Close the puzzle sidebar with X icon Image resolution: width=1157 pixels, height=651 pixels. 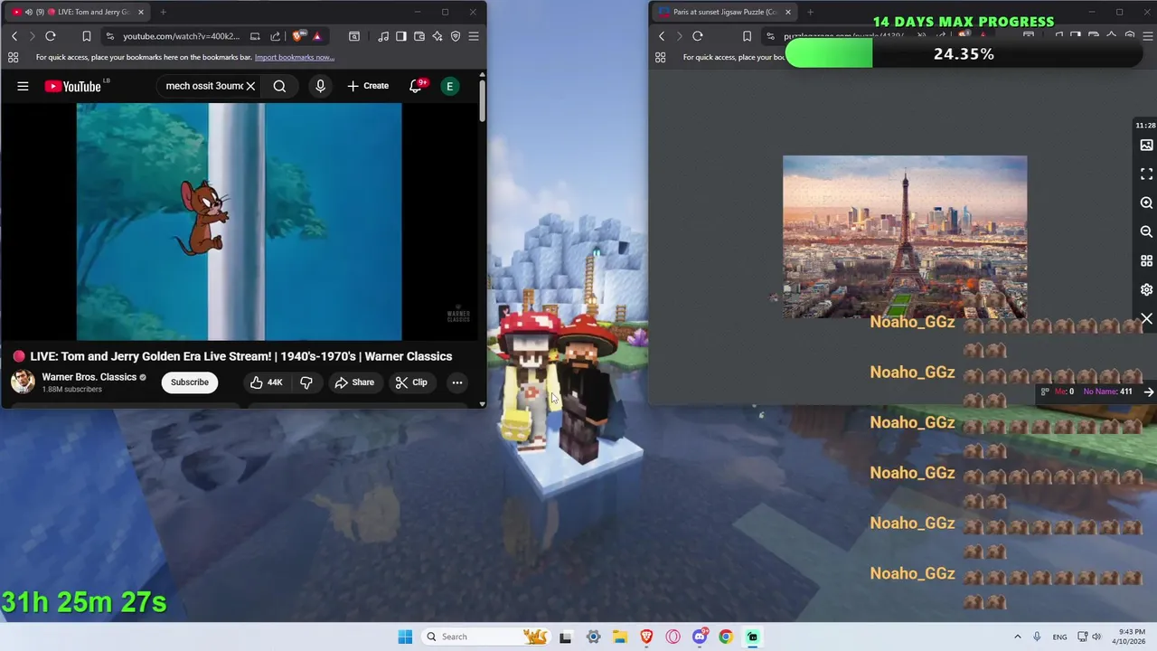1146,319
